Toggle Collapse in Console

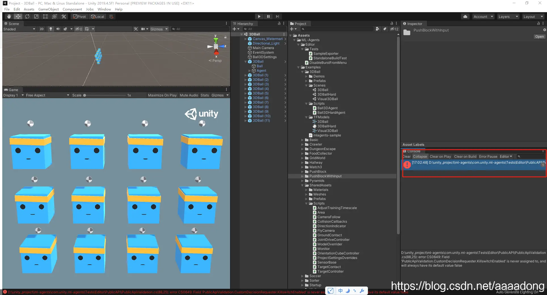[x=420, y=157]
